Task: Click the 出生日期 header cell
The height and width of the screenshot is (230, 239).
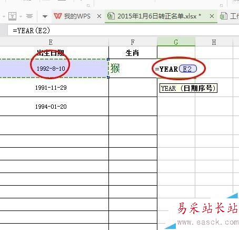Action: click(x=54, y=53)
